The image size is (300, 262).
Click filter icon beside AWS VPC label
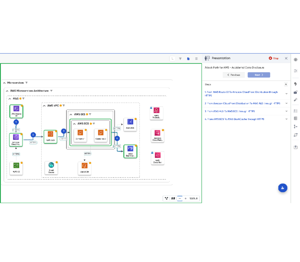(64, 106)
